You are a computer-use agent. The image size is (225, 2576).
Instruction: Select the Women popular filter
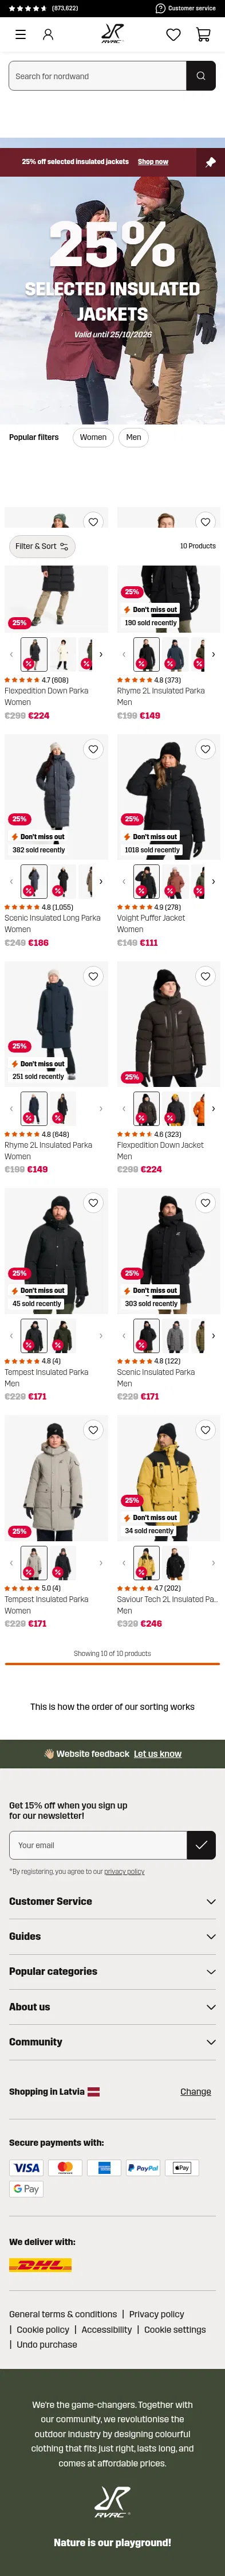[93, 437]
